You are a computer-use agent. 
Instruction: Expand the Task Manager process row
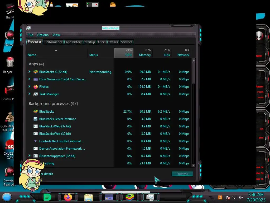(x=29, y=94)
